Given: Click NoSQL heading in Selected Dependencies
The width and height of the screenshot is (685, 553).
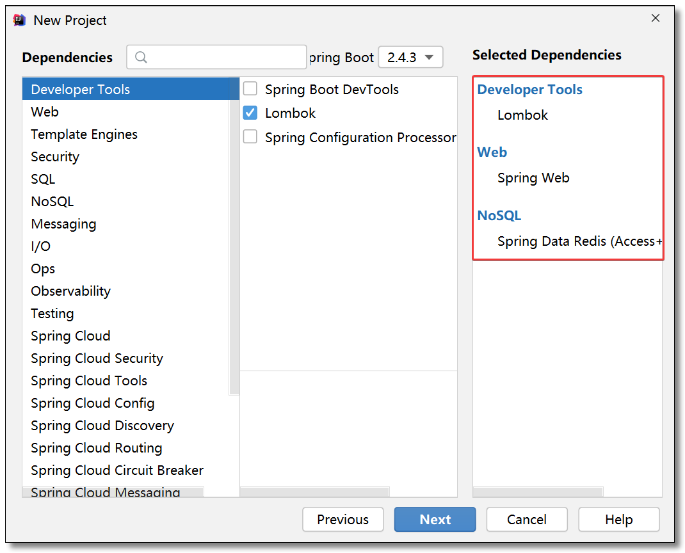Looking at the screenshot, I should 499,215.
